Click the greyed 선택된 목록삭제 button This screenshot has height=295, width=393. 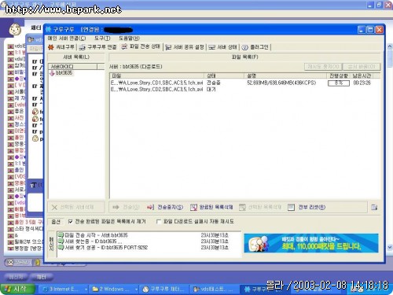(260, 208)
